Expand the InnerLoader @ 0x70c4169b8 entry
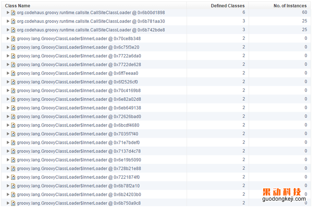312x207 pixels. [8, 90]
